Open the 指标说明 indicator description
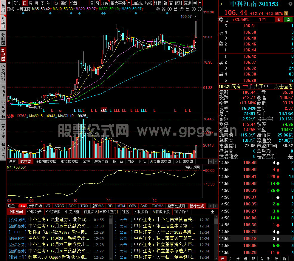Viewport: 294px width, 261px height. [193, 167]
